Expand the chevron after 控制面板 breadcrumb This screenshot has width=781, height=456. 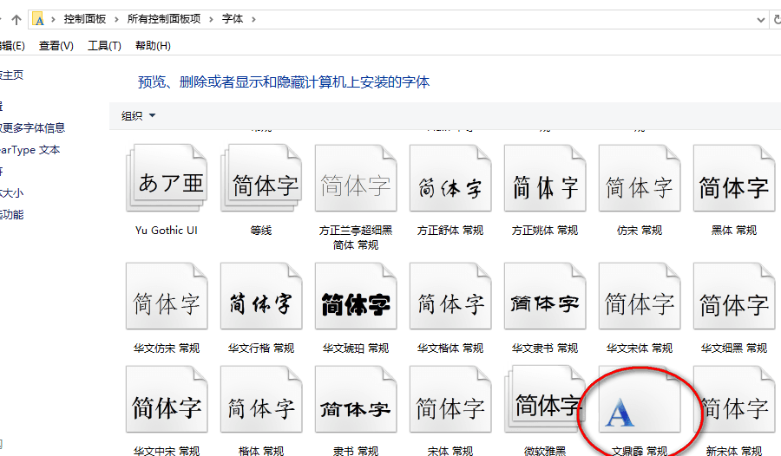[x=119, y=19]
